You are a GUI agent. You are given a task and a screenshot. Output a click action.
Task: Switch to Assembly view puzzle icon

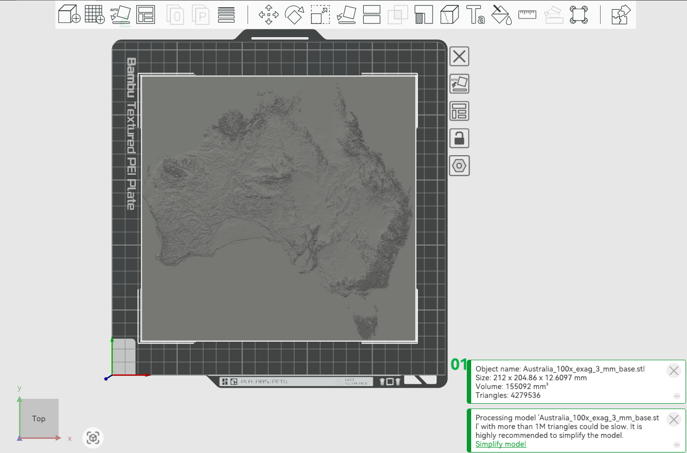point(621,15)
